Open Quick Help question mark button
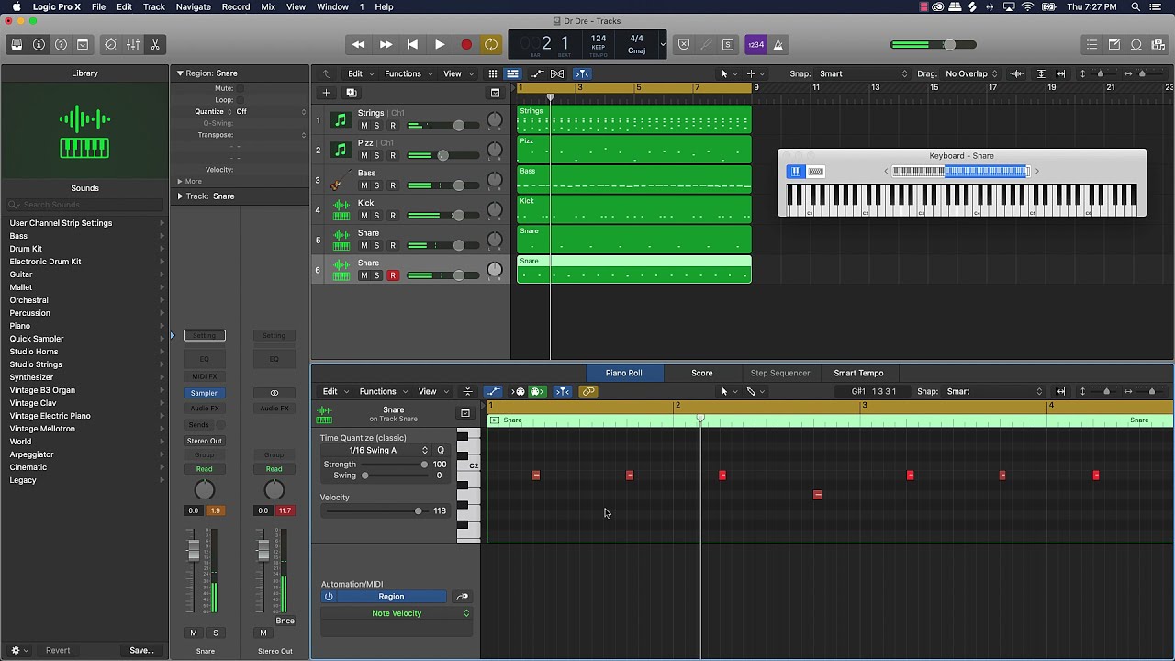This screenshot has height=661, width=1175. [61, 44]
